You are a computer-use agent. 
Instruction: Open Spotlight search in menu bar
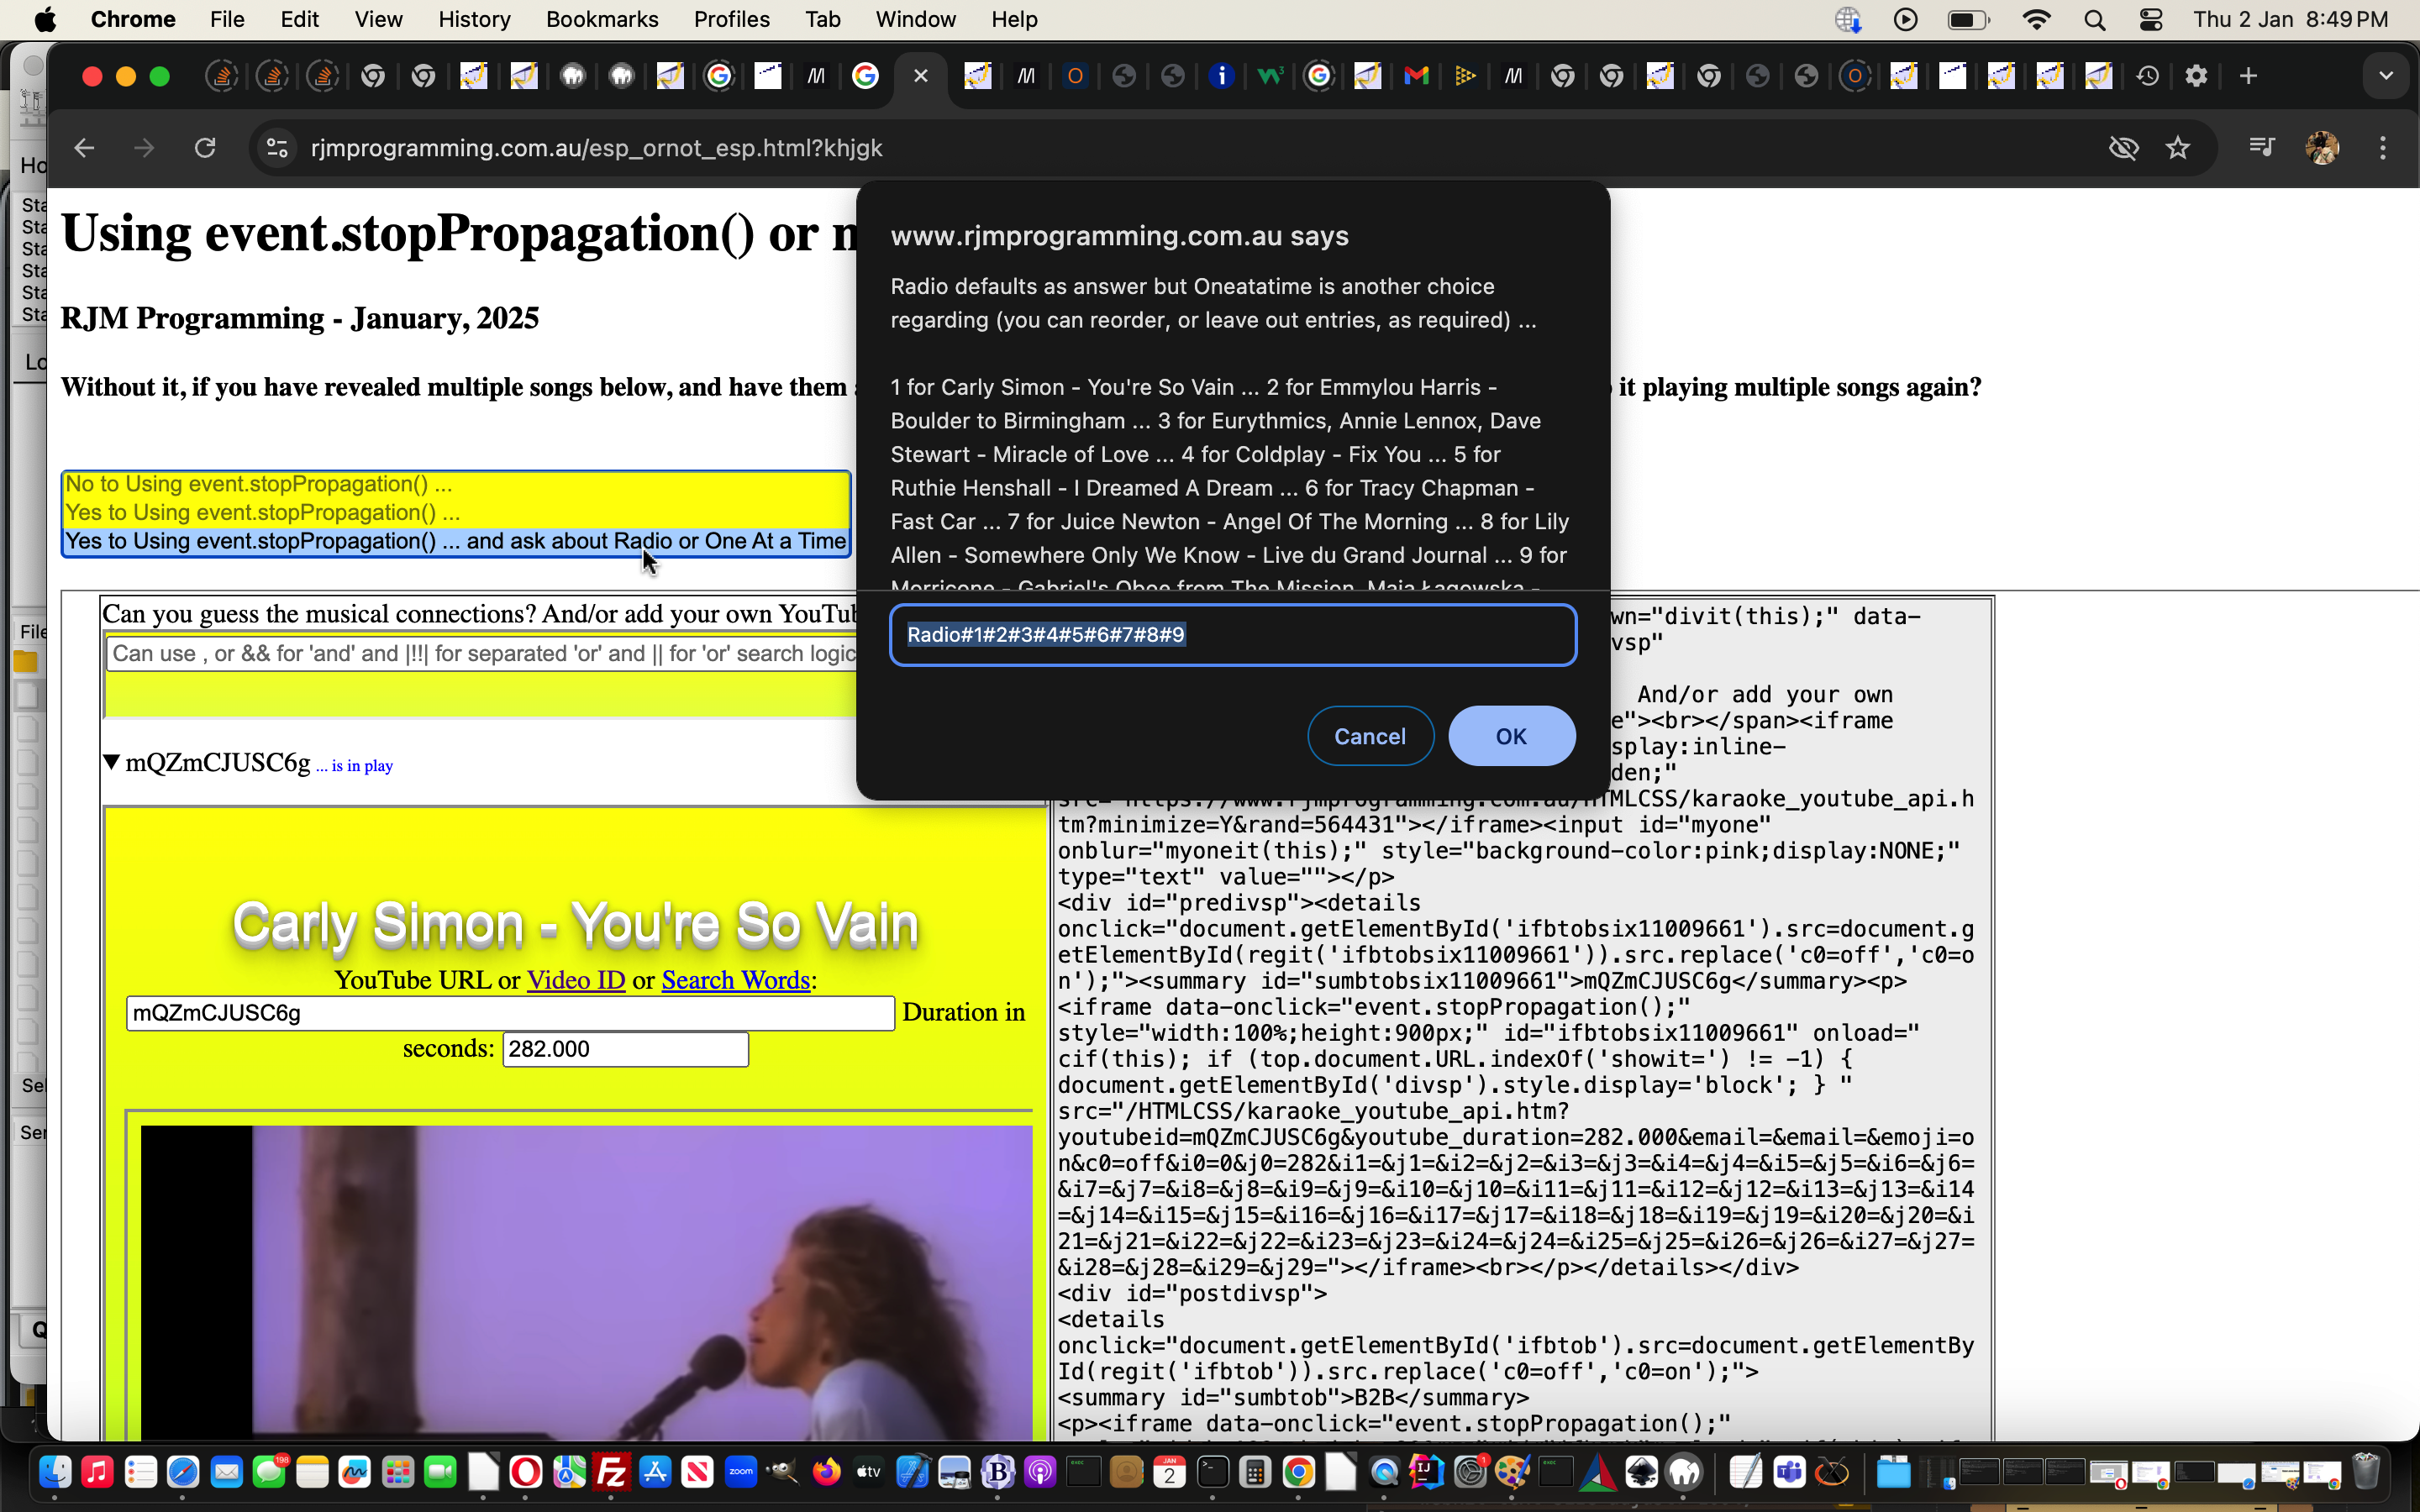(x=2095, y=19)
